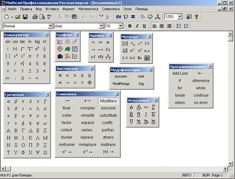
Task: Click the derivative icon in Исчисление palette
Action: pos(131,107)
